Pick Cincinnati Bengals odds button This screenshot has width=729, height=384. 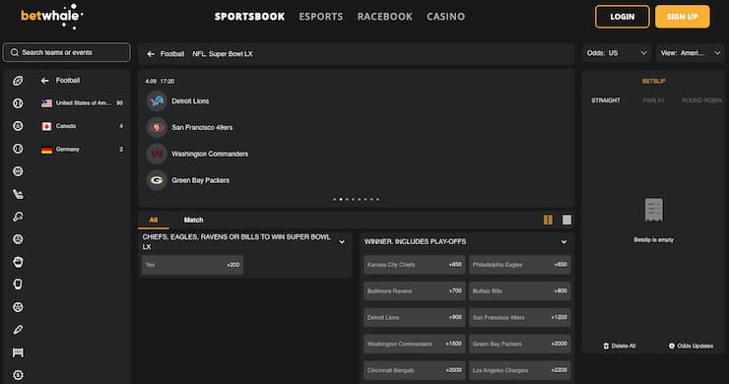[x=414, y=370]
